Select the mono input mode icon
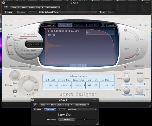Image resolution: width=152 pixels, height=126 pixels. (x=10, y=44)
